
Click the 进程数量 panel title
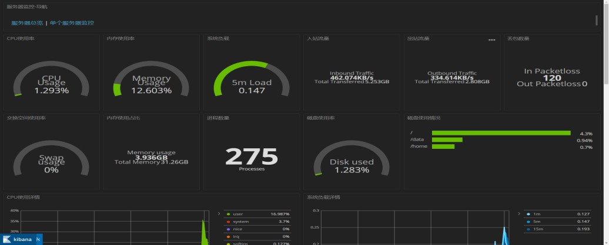(218, 118)
